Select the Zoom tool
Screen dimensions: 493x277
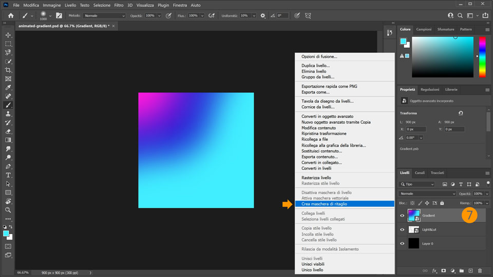click(8, 210)
